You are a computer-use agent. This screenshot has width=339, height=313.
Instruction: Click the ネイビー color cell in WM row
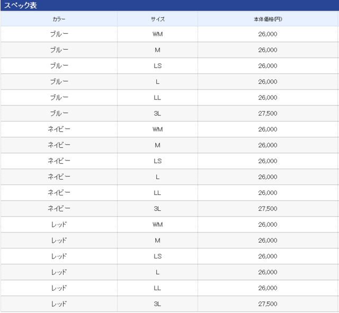click(59, 130)
